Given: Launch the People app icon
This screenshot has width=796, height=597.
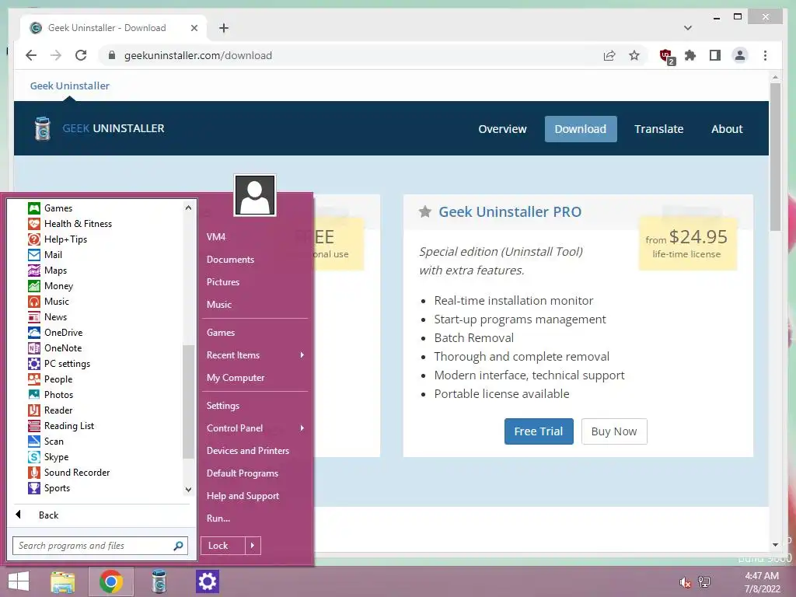Looking at the screenshot, I should point(34,379).
